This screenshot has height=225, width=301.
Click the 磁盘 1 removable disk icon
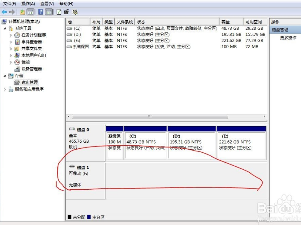coord(72,167)
